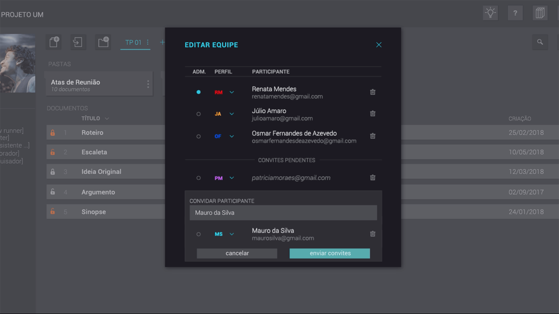Close the Editar Equipe dialog
559x314 pixels.
pyautogui.click(x=379, y=45)
